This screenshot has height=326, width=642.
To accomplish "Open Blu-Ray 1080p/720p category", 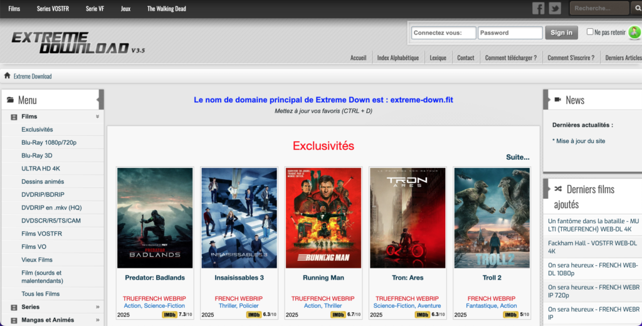I will click(x=49, y=142).
